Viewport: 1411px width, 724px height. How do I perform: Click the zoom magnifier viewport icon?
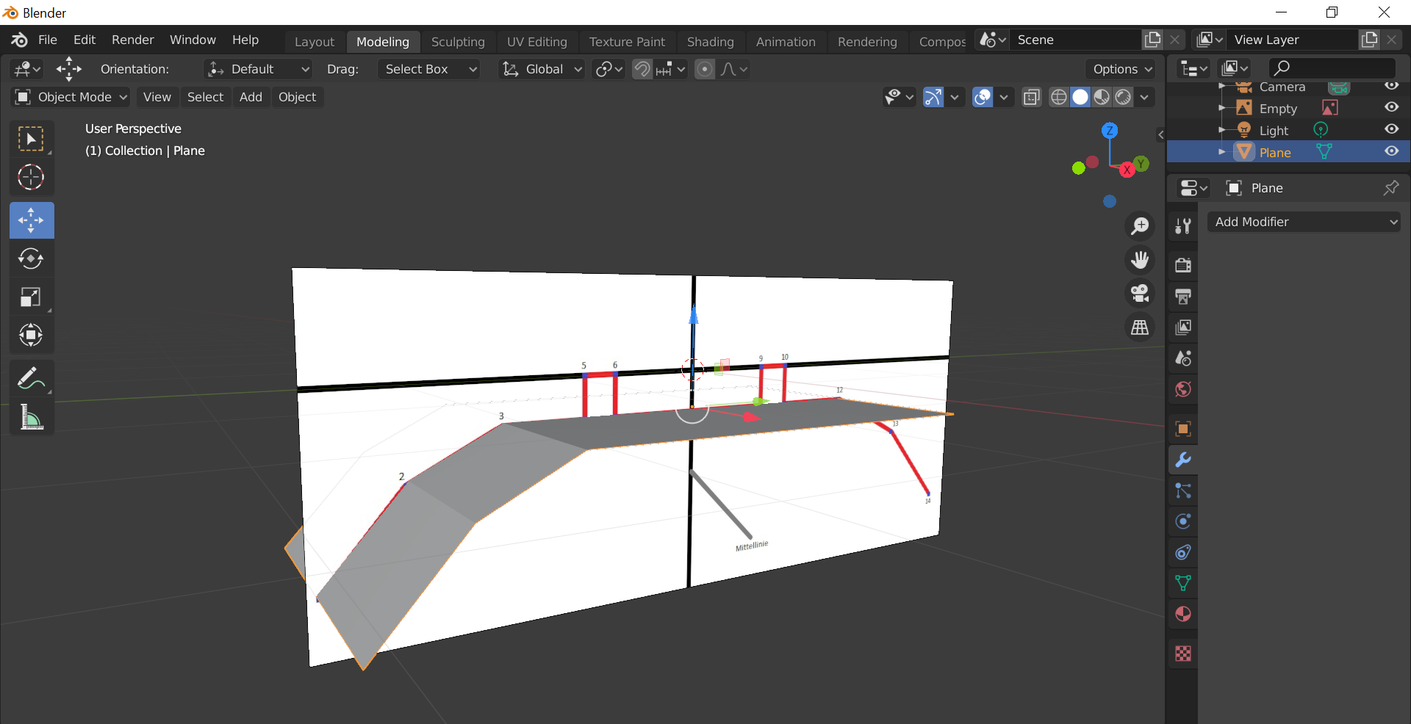click(x=1140, y=226)
